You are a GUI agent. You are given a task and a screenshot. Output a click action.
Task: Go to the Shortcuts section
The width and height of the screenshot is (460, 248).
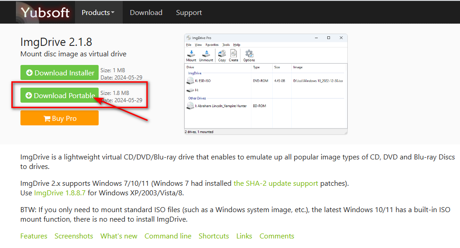tap(214, 236)
